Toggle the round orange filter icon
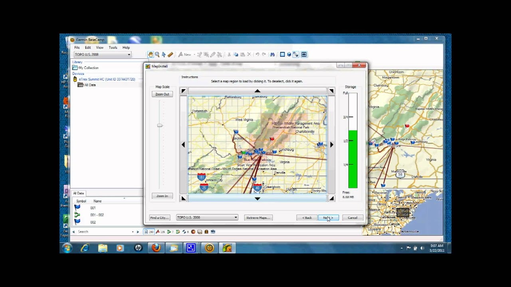 193,232
